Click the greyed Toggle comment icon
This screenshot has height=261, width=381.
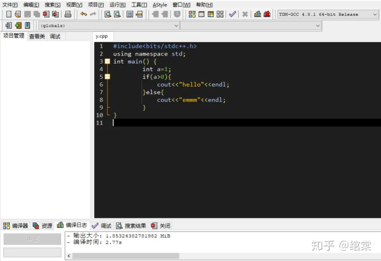point(177,14)
